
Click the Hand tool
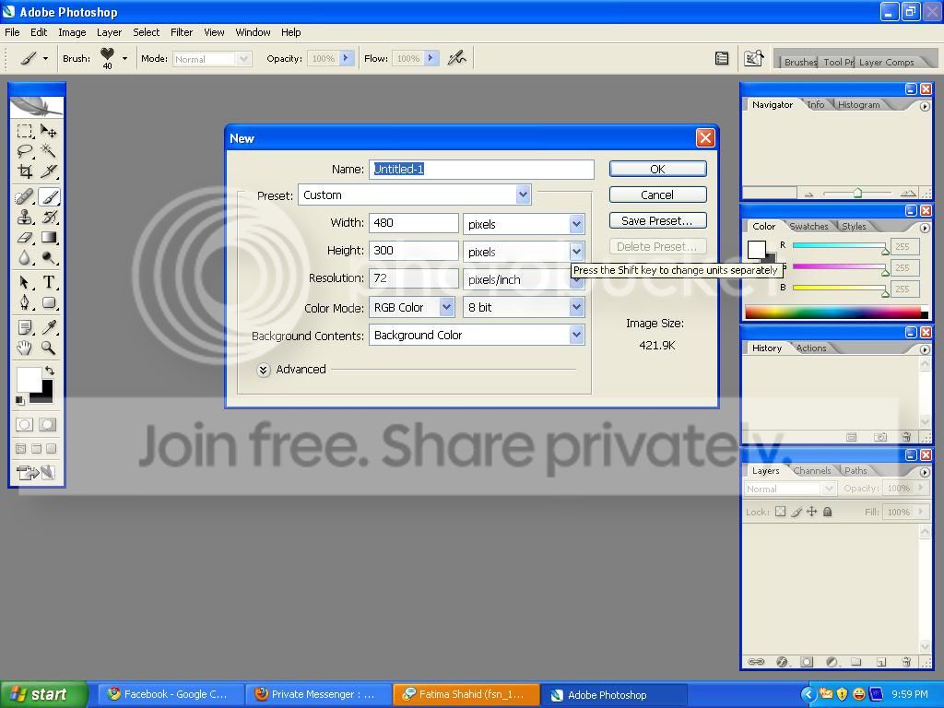pos(25,348)
